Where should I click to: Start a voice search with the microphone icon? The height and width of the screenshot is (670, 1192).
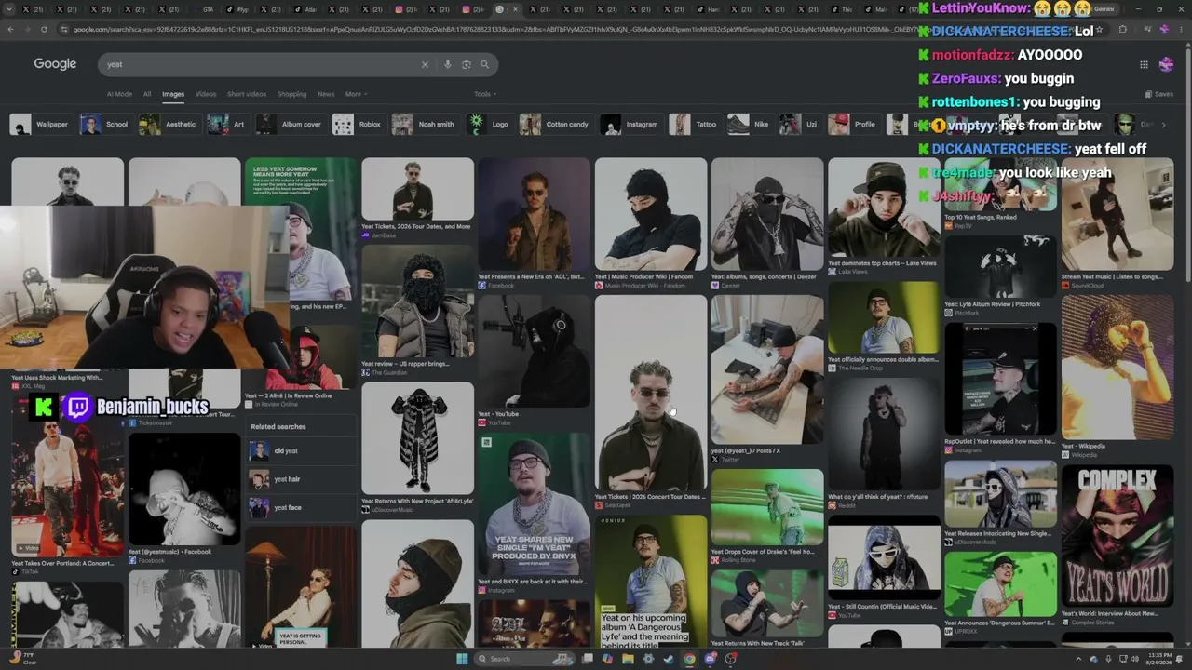coord(448,64)
